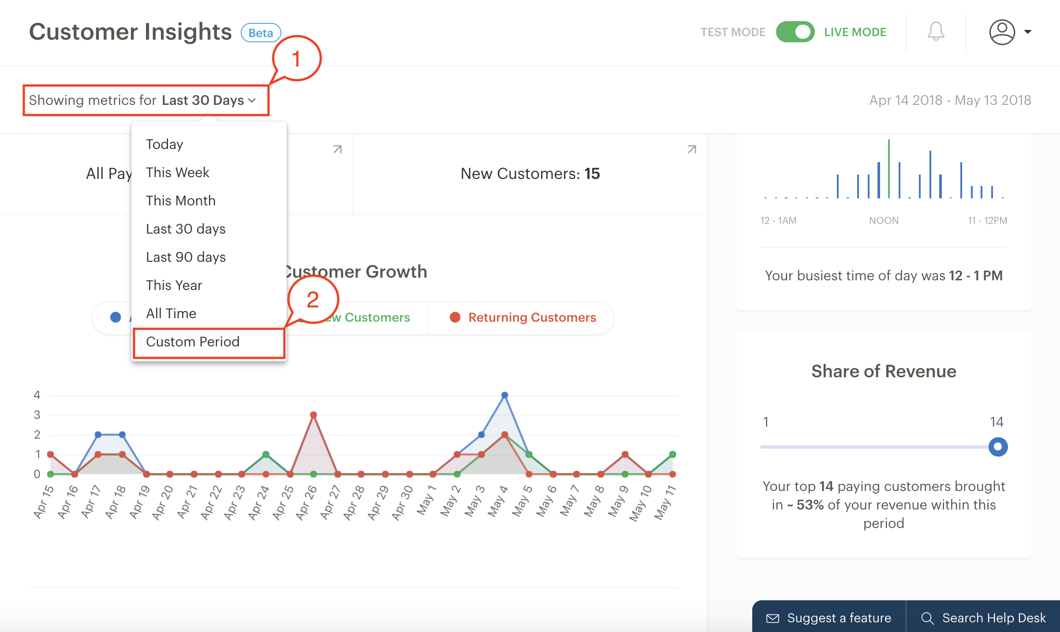Expand the account menu caret arrow
The width and height of the screenshot is (1060, 632).
[x=1028, y=32]
